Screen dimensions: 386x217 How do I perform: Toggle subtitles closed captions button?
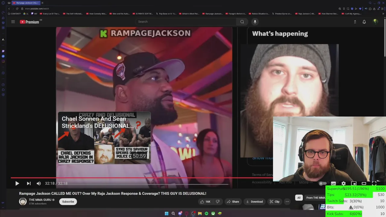click(x=334, y=183)
